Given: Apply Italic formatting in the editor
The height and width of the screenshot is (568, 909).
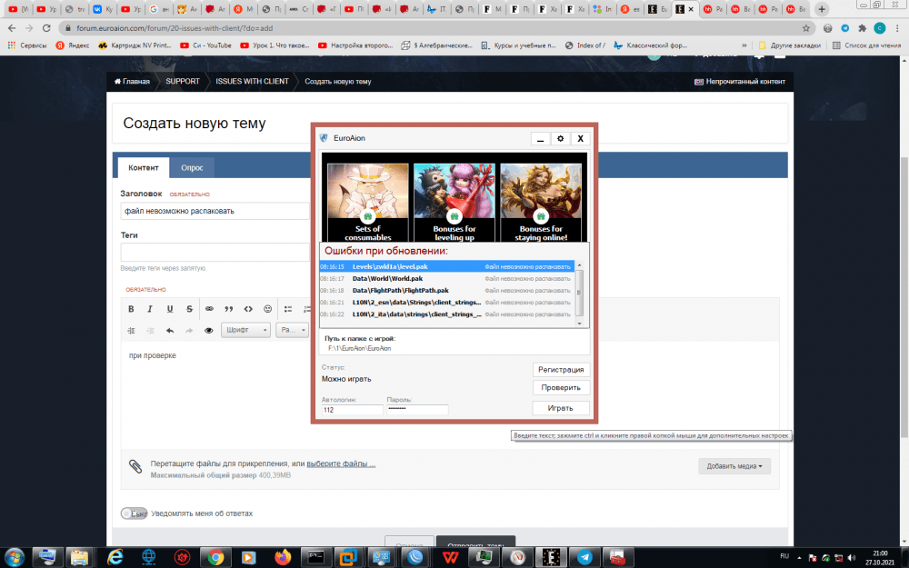Looking at the screenshot, I should click(x=150, y=309).
